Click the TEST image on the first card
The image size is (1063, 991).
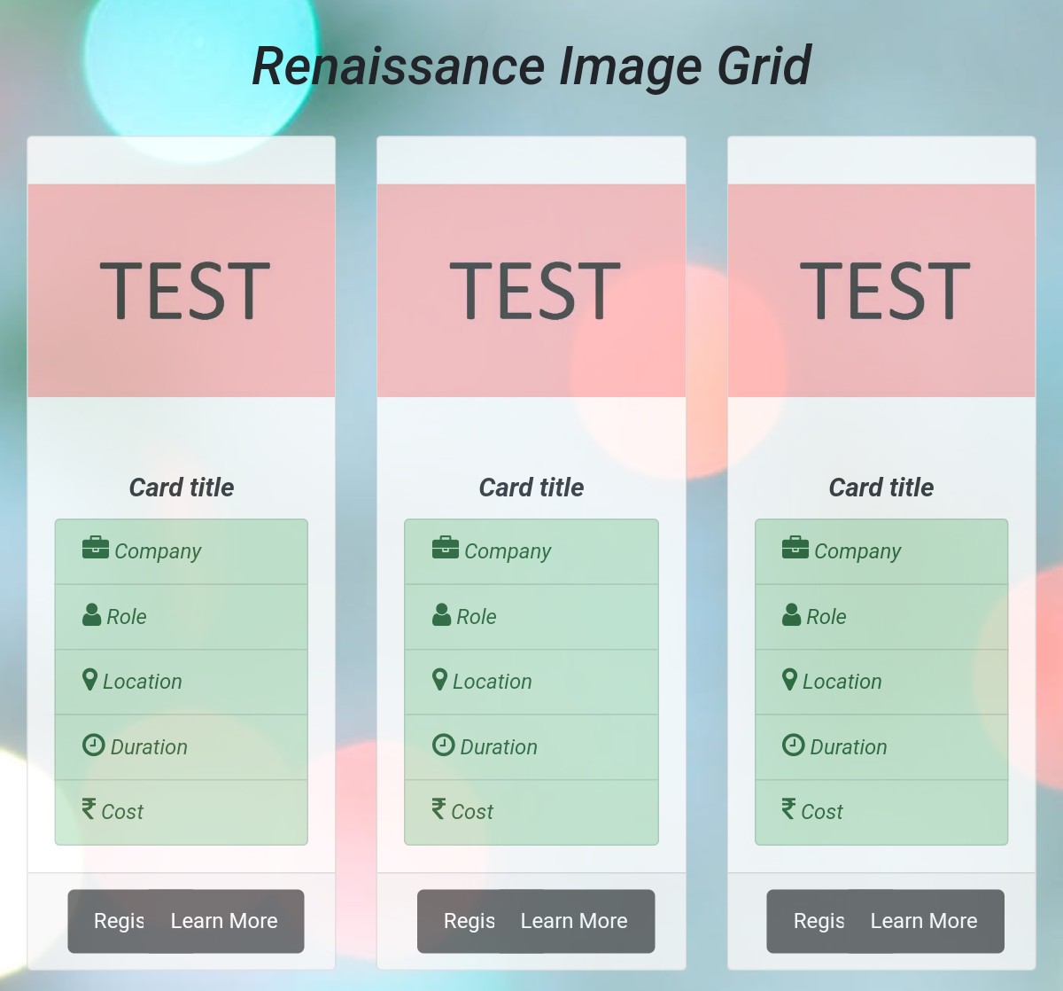pos(182,291)
